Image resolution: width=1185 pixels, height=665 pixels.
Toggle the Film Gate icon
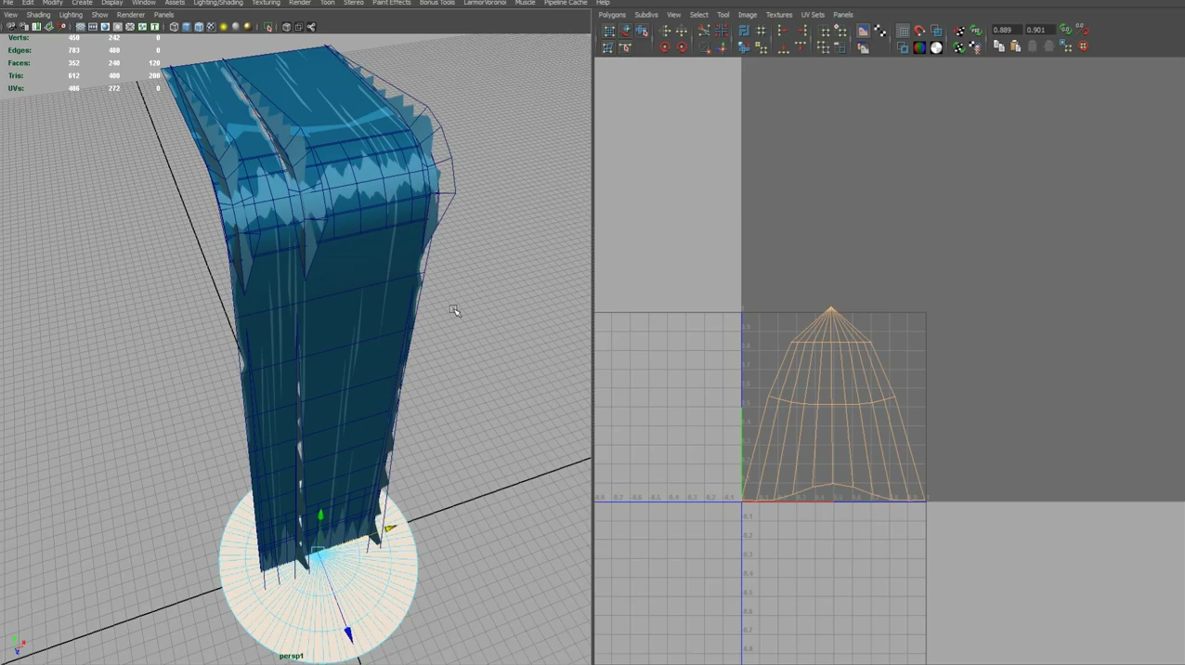coord(93,27)
